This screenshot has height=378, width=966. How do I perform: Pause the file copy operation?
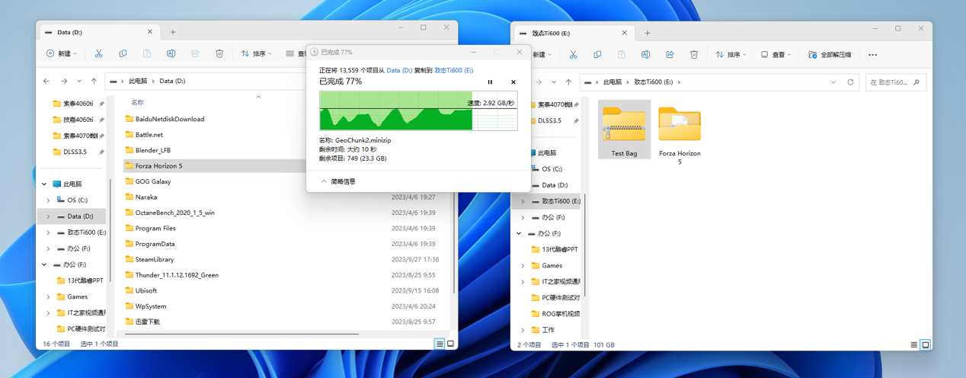[x=490, y=82]
